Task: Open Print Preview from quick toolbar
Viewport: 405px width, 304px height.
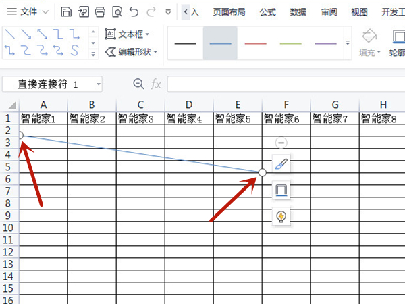Action: click(x=117, y=12)
